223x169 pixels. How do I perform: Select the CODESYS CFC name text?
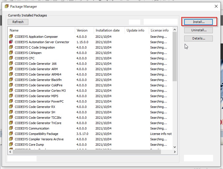25,58
